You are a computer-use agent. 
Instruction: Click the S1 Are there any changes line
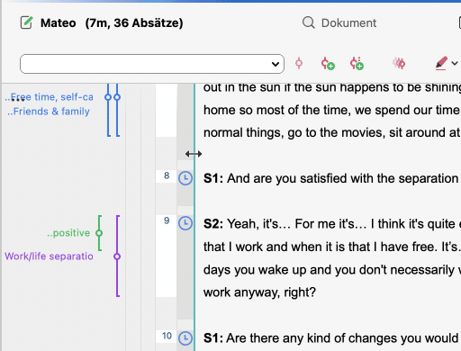tap(332, 338)
